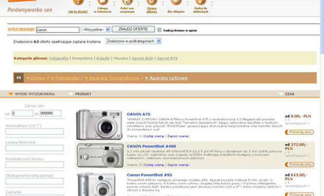
Task: Open the Fotografia link in the Kategorie główne bar
Action: coord(59,58)
